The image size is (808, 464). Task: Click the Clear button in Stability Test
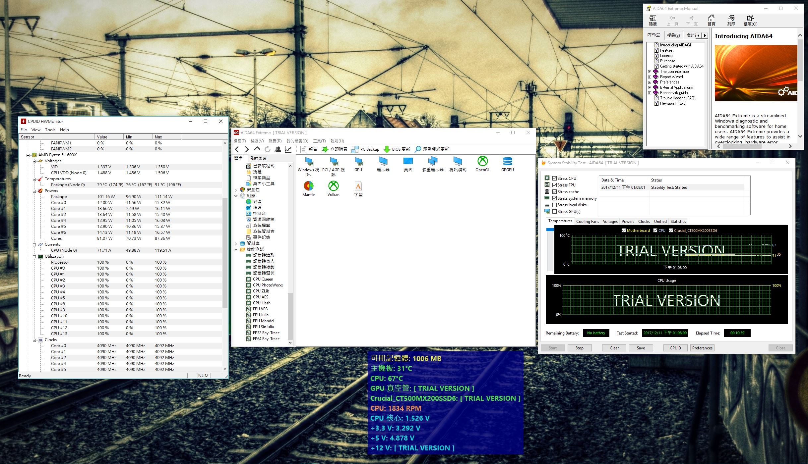(x=614, y=348)
